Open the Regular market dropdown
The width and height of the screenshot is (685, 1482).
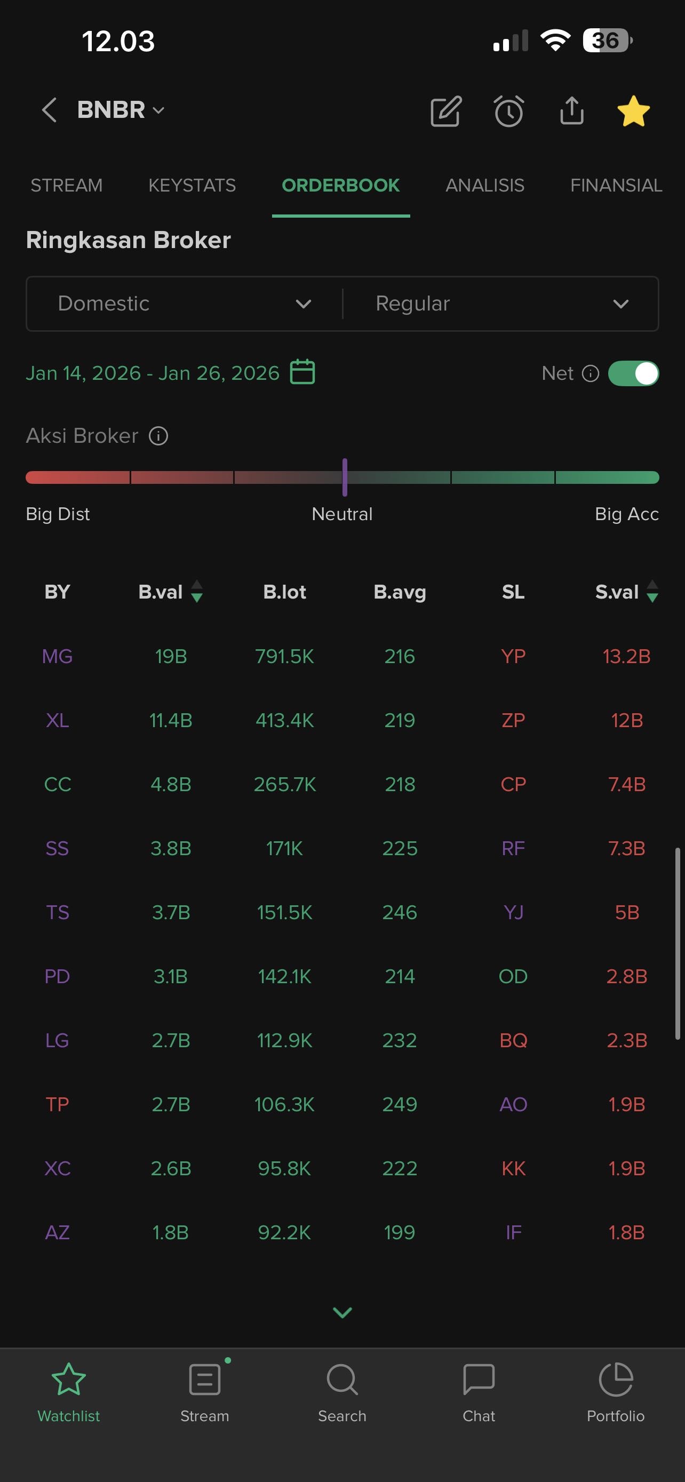pos(500,303)
